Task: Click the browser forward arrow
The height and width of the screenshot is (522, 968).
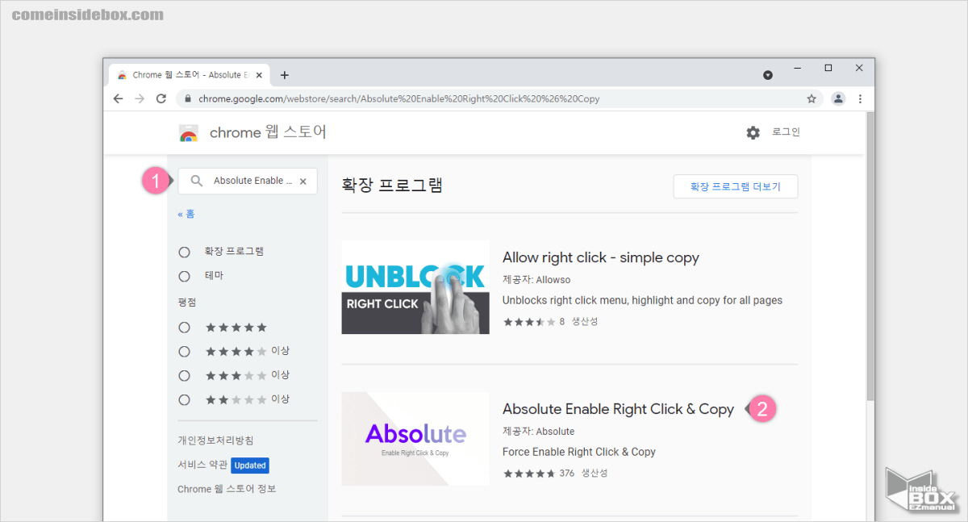Action: coord(140,98)
